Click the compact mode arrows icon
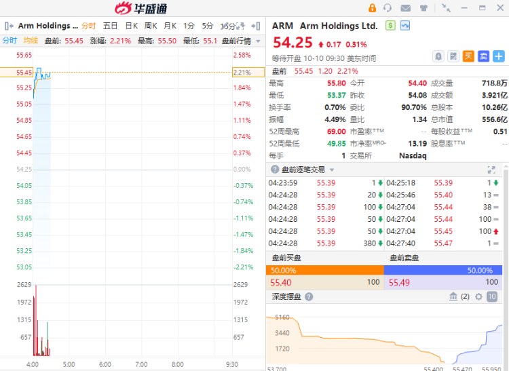This screenshot has width=509, height=371. pyautogui.click(x=447, y=8)
